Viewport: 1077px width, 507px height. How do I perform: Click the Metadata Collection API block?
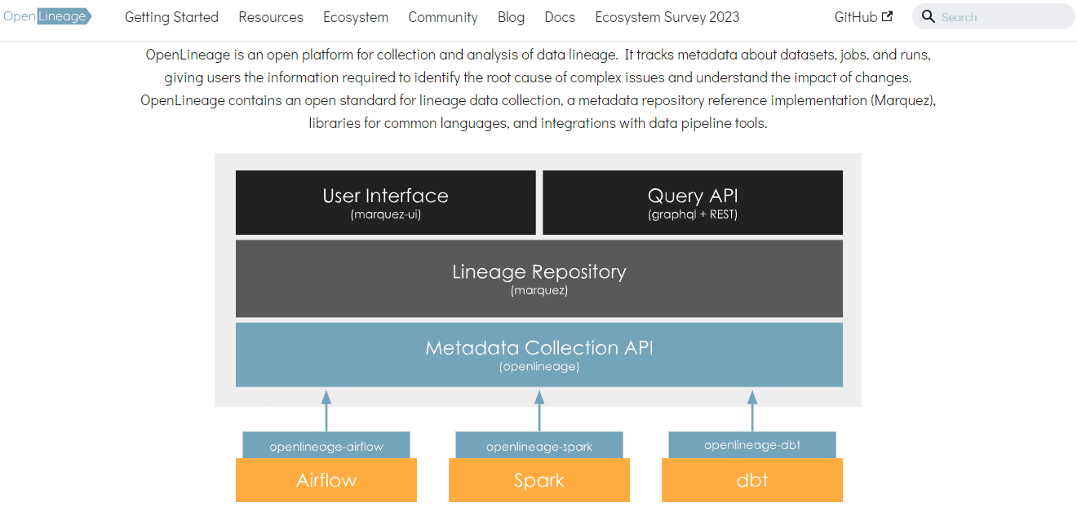click(x=539, y=355)
